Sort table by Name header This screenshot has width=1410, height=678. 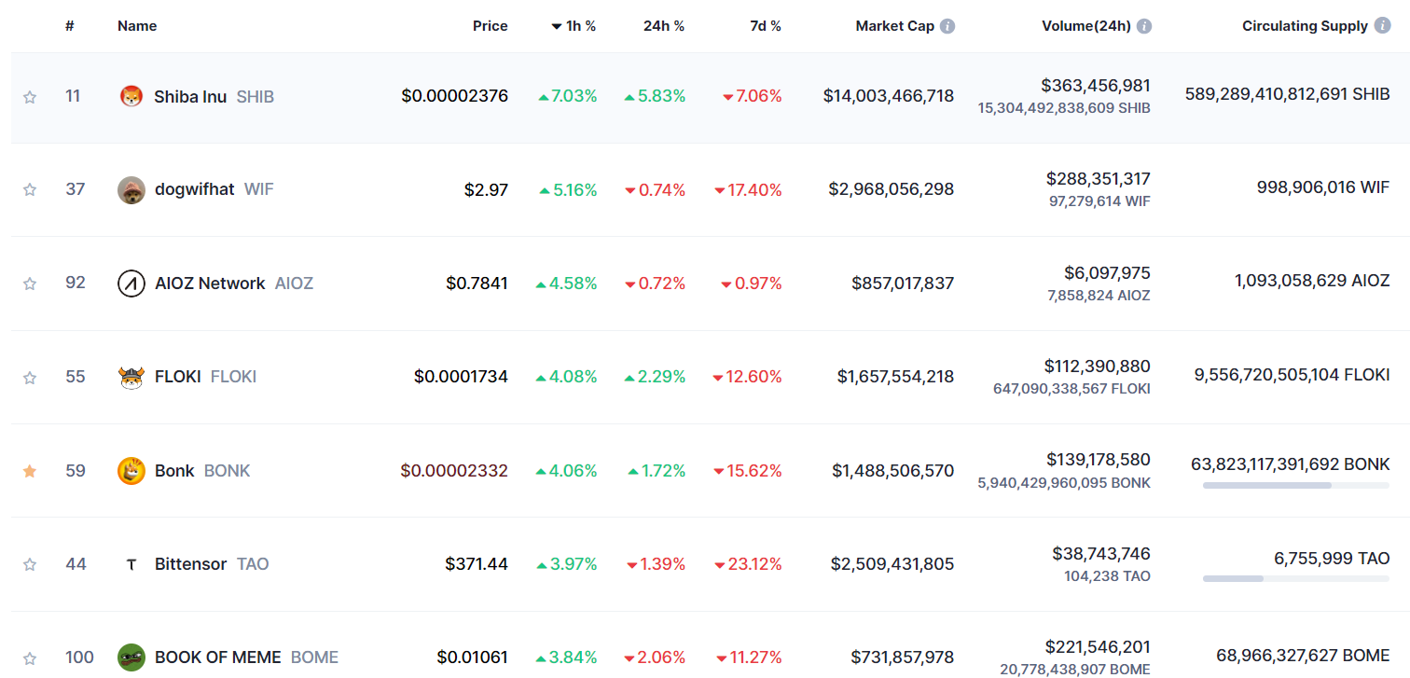tap(137, 26)
